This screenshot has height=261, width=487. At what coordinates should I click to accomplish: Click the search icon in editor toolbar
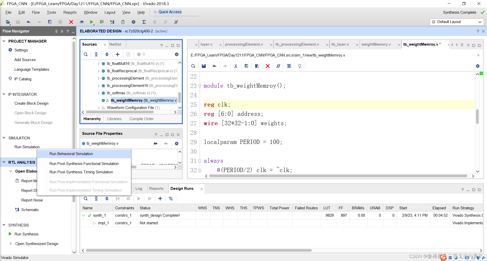(x=193, y=66)
